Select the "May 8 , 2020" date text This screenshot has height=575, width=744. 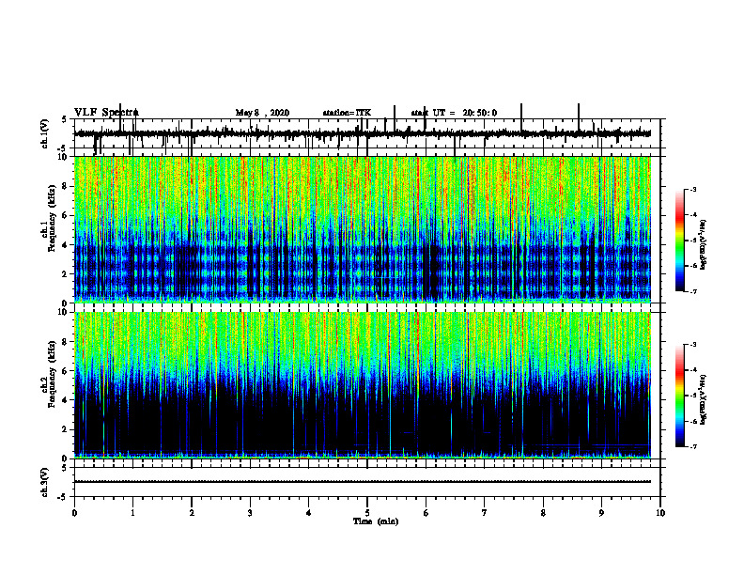pos(262,113)
